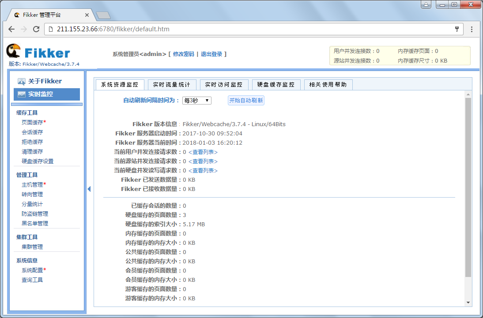Click the Fikker 已发送数据量 label
483x318 pixels.
click(x=149, y=180)
